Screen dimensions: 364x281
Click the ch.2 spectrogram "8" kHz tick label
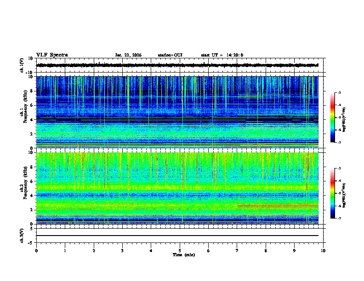(x=32, y=167)
